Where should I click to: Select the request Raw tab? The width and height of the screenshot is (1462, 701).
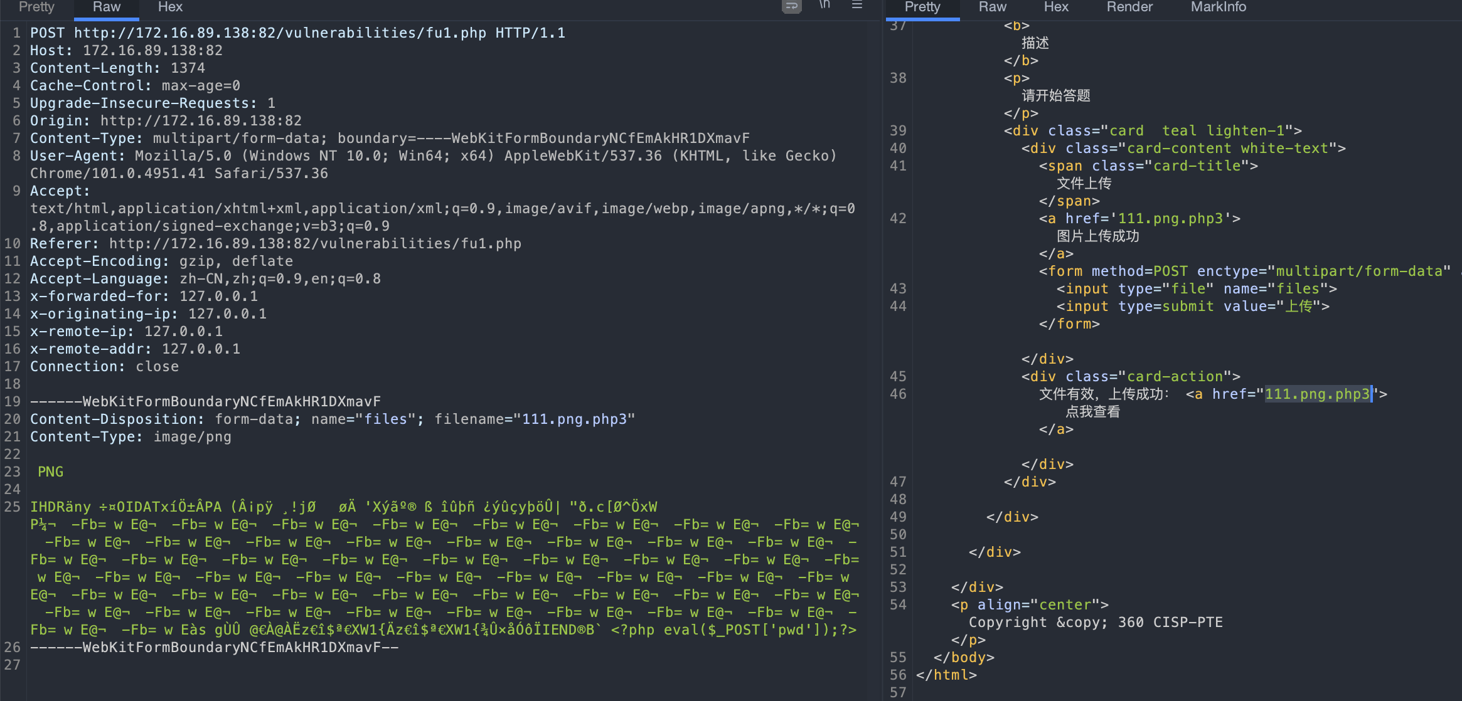(106, 7)
